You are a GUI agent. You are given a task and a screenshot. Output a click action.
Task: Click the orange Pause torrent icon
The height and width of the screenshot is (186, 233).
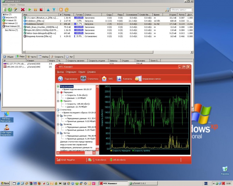point(36,10)
